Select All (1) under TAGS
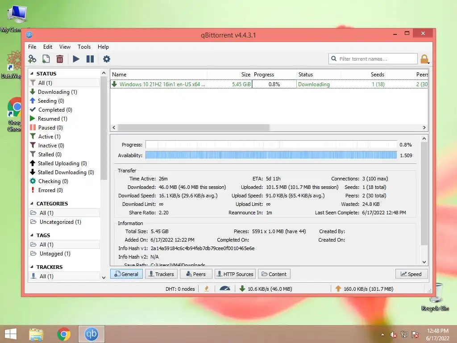Viewport: 457px width, 343px height. [x=64, y=244]
